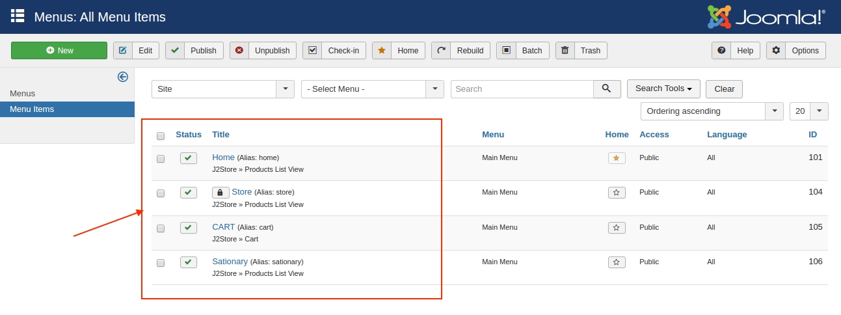This screenshot has width=841, height=315.
Task: Collapse sidebar using the left arrow icon
Action: (x=122, y=77)
